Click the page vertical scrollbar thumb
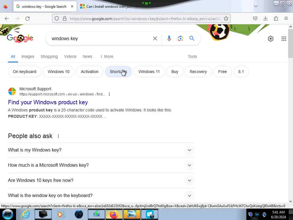Viewport: 293px width, 220px height. [x=290, y=44]
